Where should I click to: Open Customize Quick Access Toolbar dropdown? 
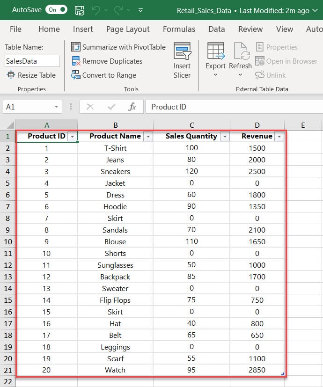pyautogui.click(x=140, y=10)
